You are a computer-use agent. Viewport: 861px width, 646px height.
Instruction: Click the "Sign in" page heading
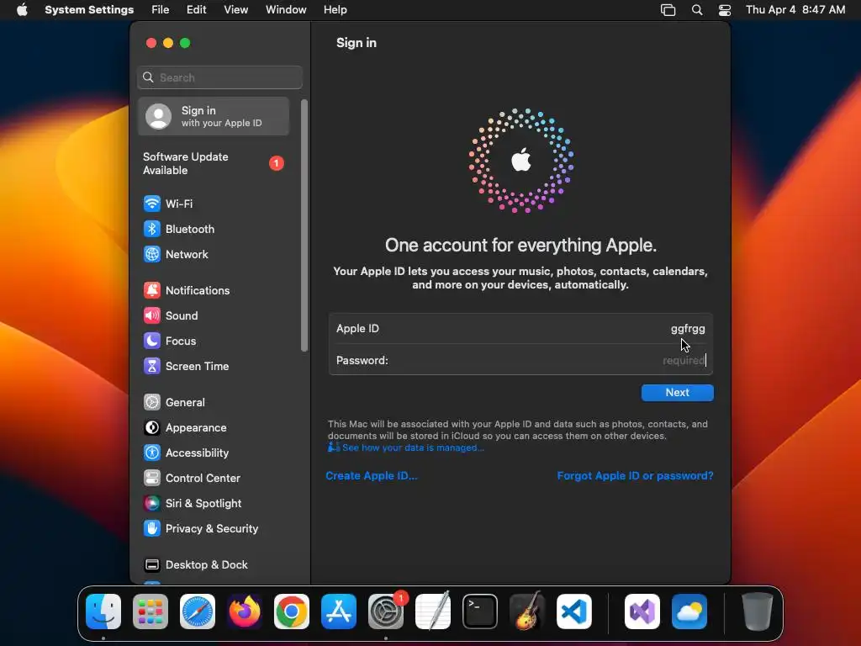357,43
